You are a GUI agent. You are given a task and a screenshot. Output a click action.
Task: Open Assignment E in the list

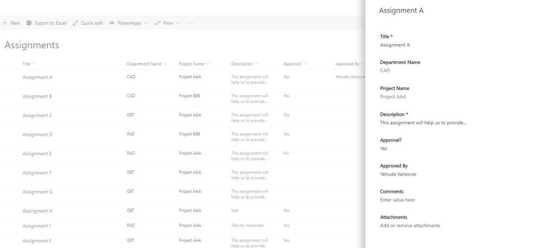(x=37, y=154)
